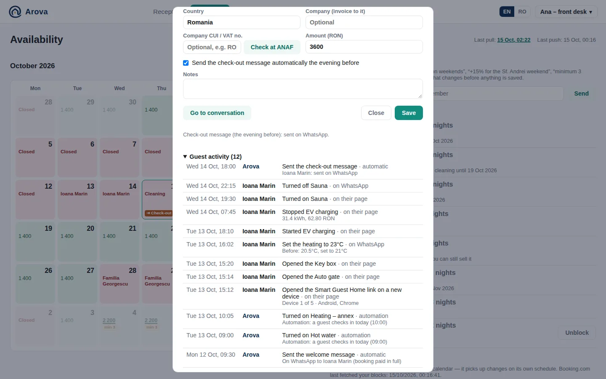Close the booking dialog with Close
Viewport: 606px width, 379px height.
point(376,113)
